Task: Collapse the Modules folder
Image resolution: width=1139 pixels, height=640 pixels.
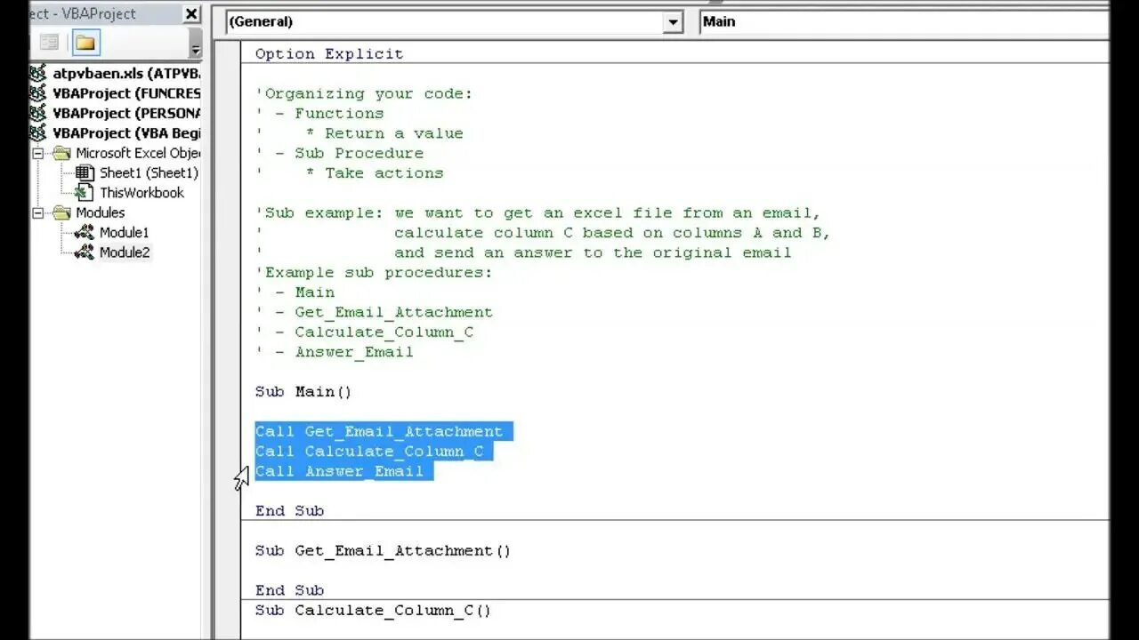Action: pyautogui.click(x=39, y=212)
